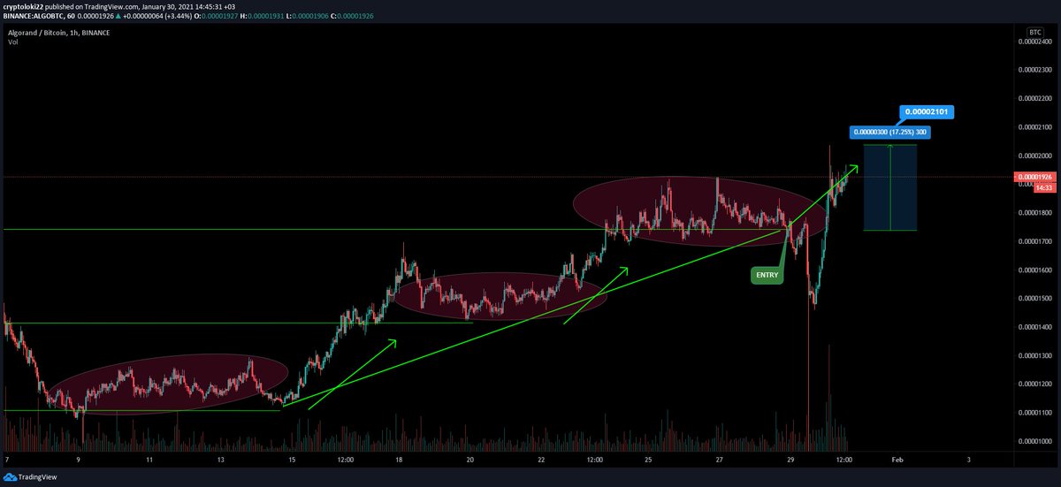Click the BINANCE:ALGOBTC, 60 symbol header text
The width and height of the screenshot is (1061, 487).
click(37, 16)
